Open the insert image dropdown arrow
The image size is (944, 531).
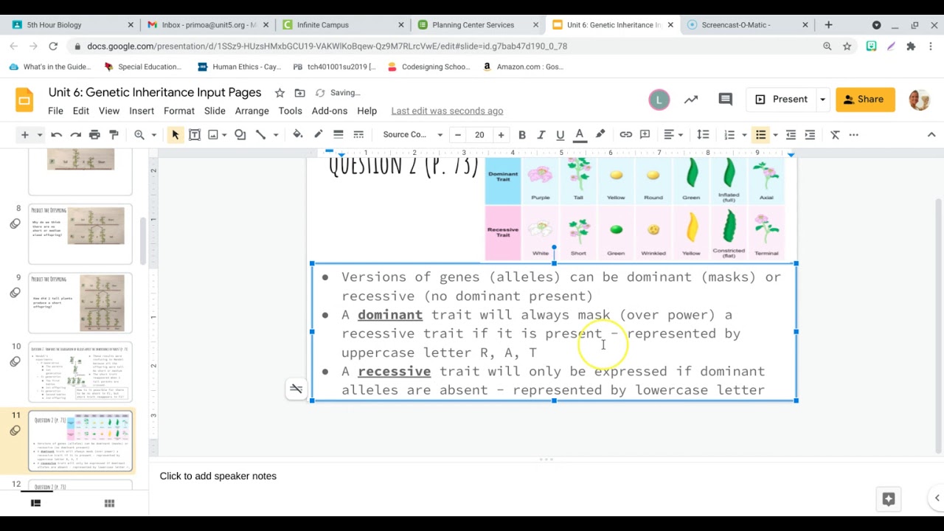pyautogui.click(x=224, y=135)
